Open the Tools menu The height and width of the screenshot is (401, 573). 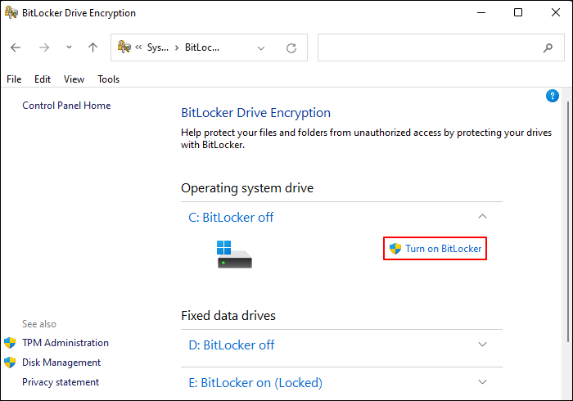[109, 79]
